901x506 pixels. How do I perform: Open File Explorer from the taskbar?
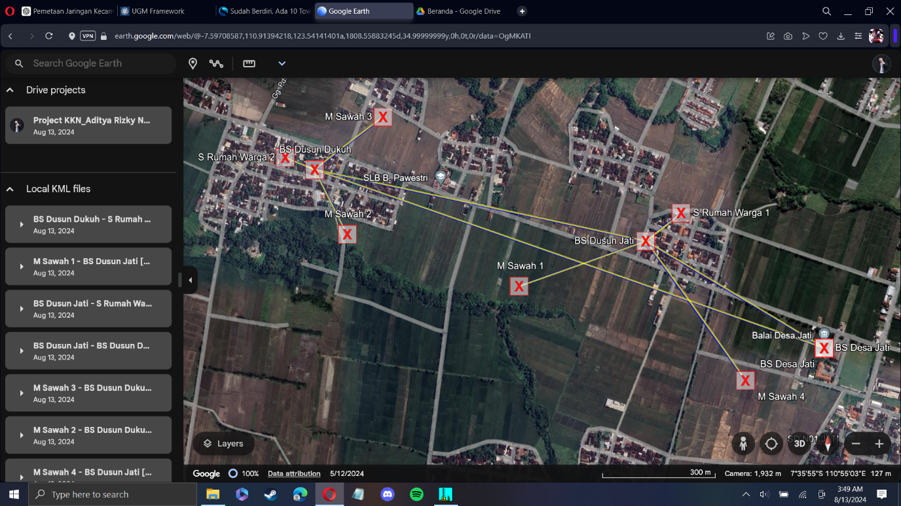(213, 494)
